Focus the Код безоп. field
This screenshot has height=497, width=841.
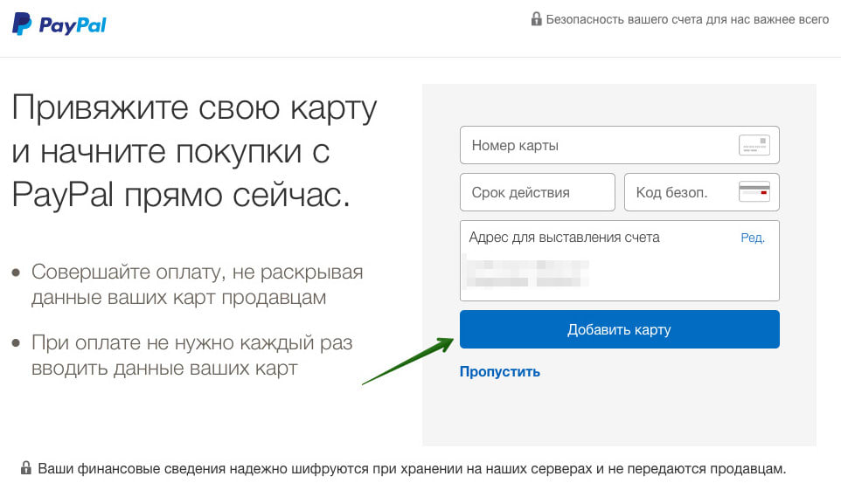701,192
